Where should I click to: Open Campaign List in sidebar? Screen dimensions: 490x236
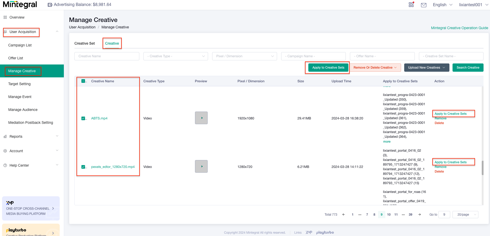coord(20,45)
